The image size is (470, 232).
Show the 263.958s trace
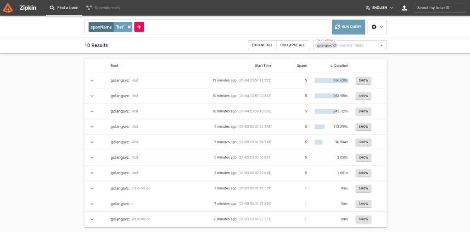click(363, 96)
